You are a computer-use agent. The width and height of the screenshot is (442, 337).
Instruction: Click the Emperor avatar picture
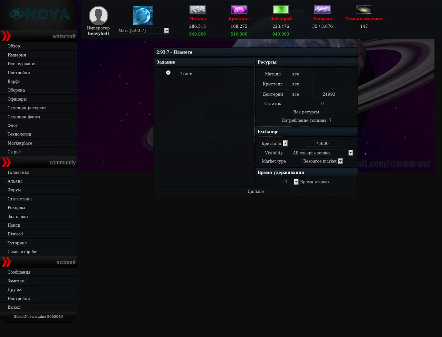(x=98, y=16)
